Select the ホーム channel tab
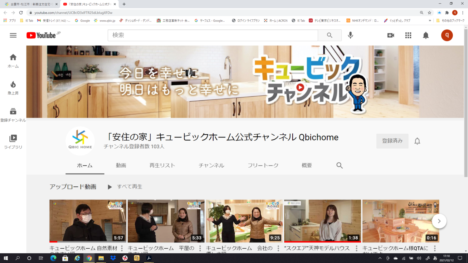The width and height of the screenshot is (468, 263). pos(85,165)
